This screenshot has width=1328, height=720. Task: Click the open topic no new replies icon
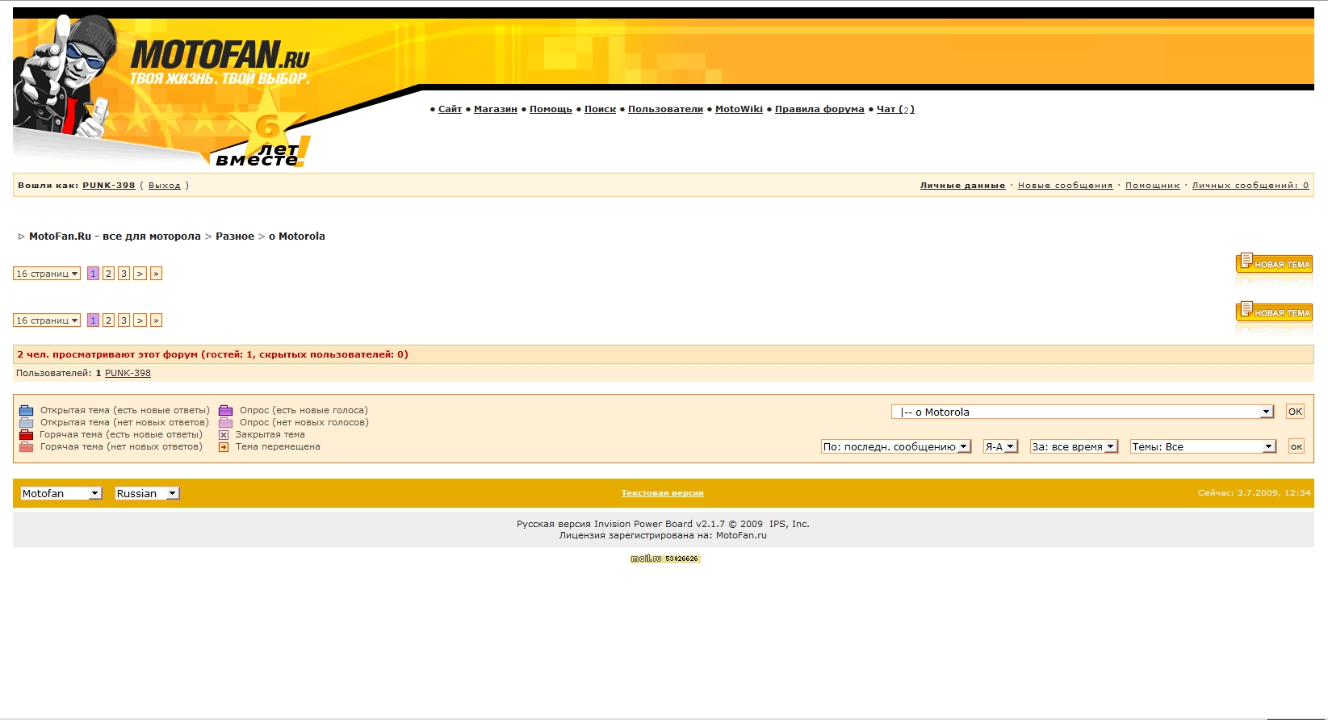coord(26,422)
